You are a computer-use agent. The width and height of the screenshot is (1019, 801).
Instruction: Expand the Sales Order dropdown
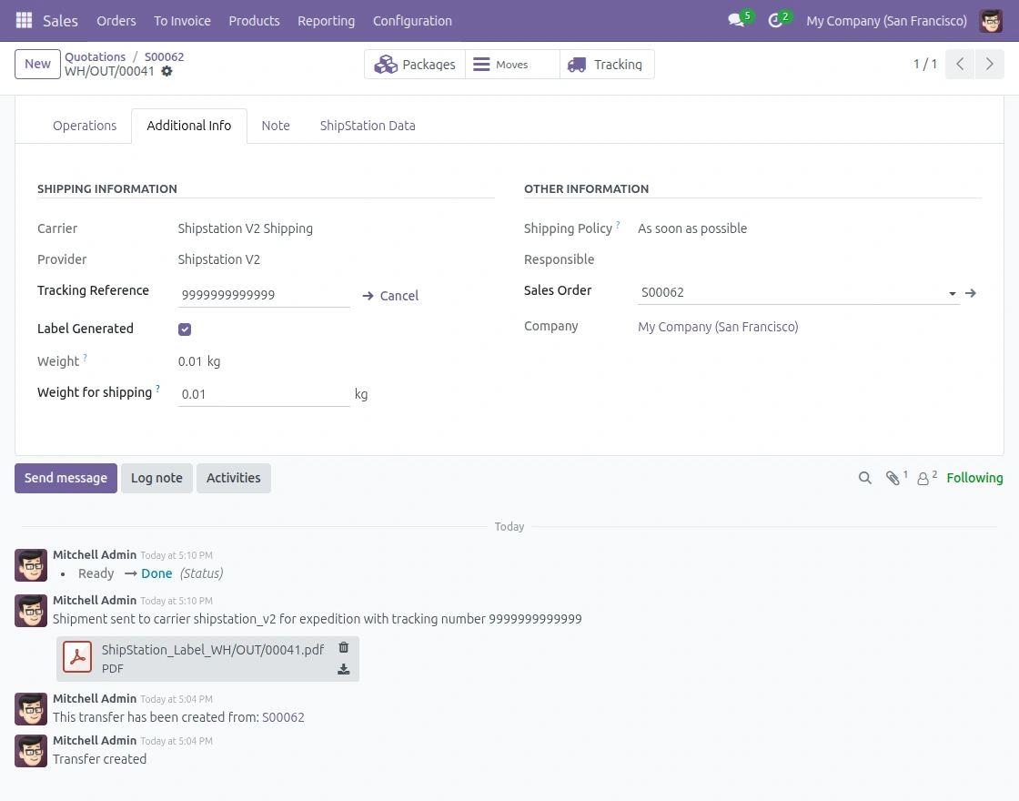952,293
